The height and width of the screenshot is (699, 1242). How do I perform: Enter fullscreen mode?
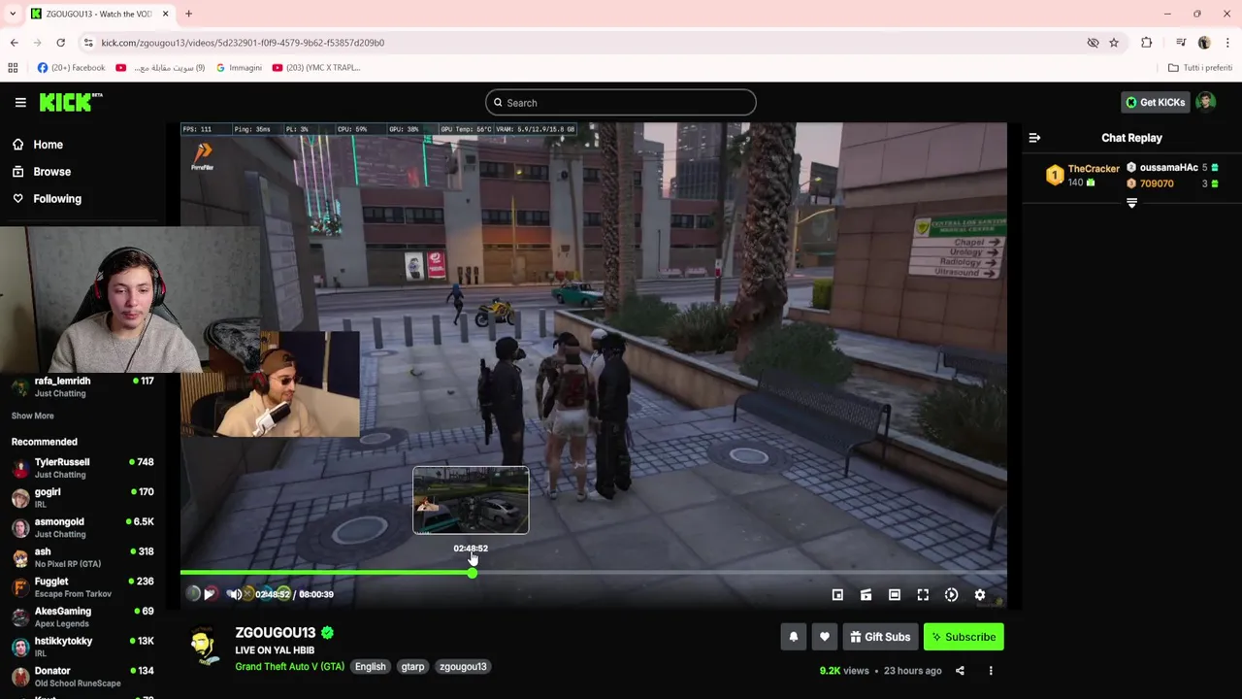pyautogui.click(x=923, y=595)
